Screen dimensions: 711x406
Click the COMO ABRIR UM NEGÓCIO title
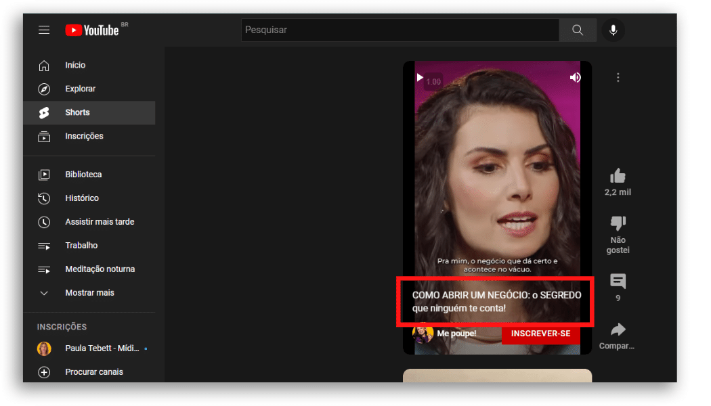496,301
